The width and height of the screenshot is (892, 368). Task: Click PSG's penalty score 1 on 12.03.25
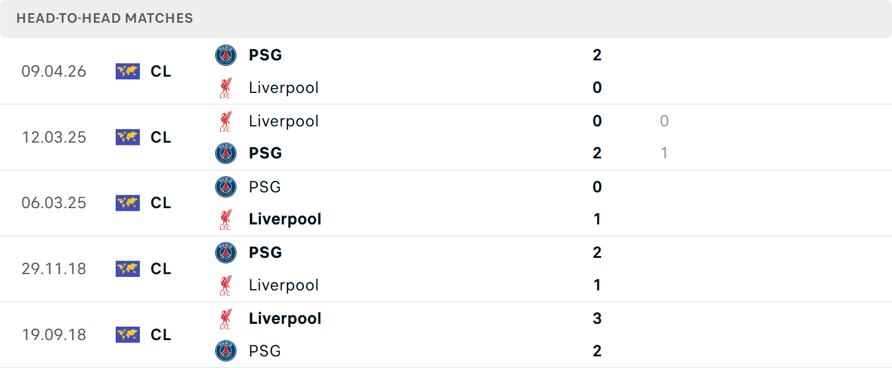click(664, 153)
